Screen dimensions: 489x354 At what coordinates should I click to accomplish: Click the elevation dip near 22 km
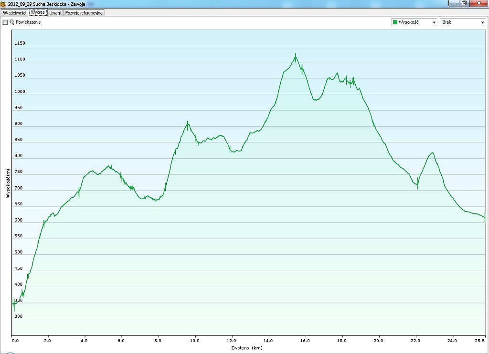(417, 185)
